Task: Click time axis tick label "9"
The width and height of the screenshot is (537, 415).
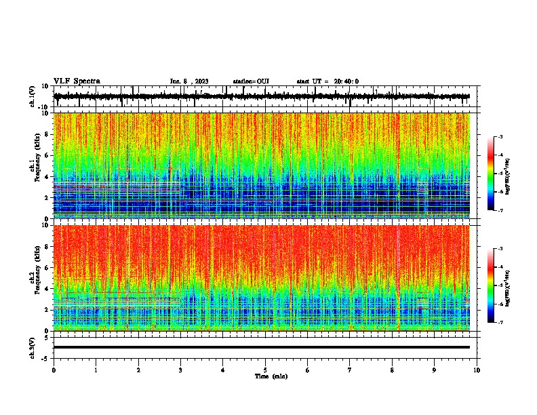Action: pyautogui.click(x=434, y=370)
